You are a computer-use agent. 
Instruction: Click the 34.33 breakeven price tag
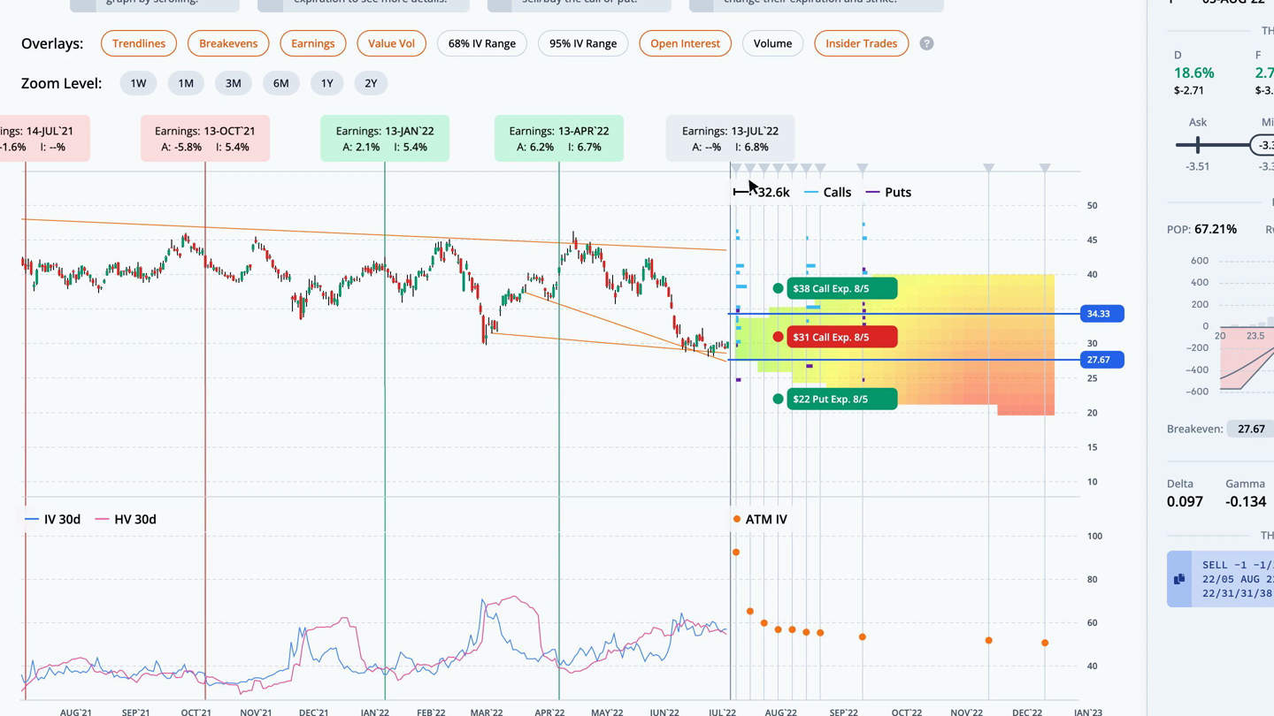click(1102, 314)
